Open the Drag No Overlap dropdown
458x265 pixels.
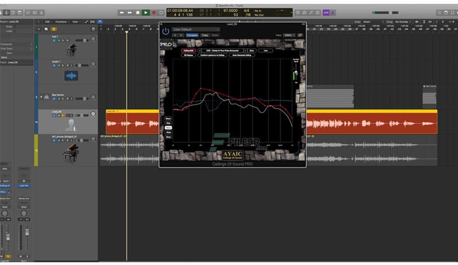click(403, 22)
